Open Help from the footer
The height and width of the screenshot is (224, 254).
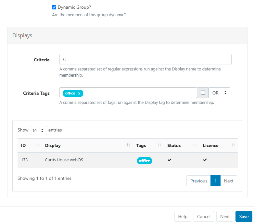[x=183, y=217]
